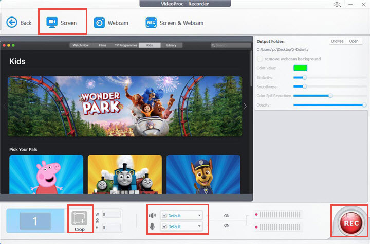Expand microphone device dropdown arrow

199,226
